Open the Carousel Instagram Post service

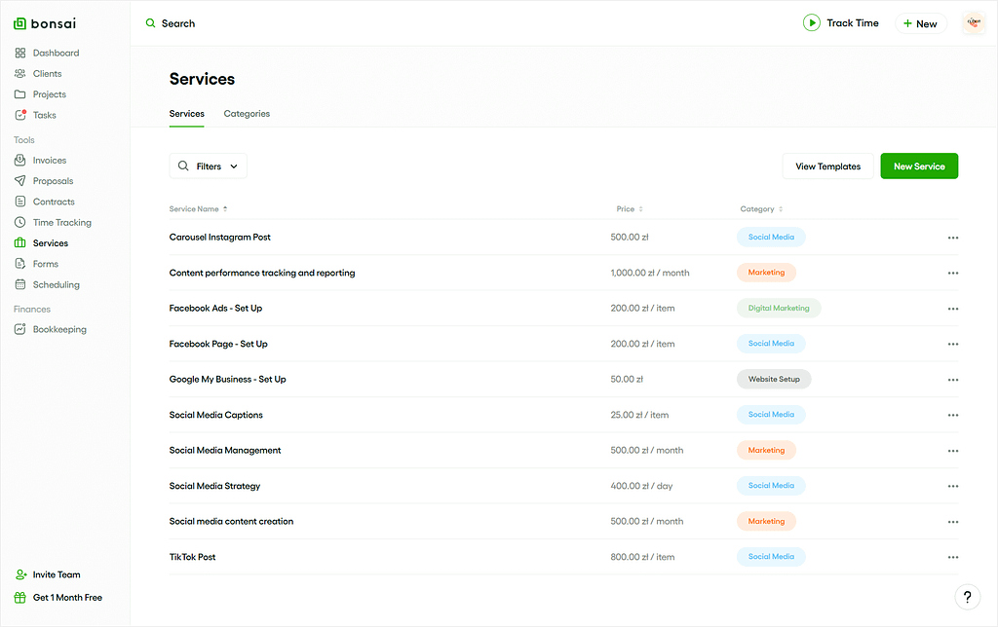tap(219, 238)
